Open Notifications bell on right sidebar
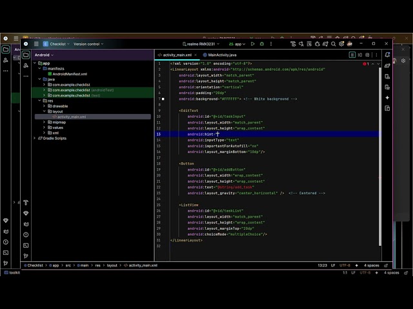The image size is (413, 309). coord(387,55)
